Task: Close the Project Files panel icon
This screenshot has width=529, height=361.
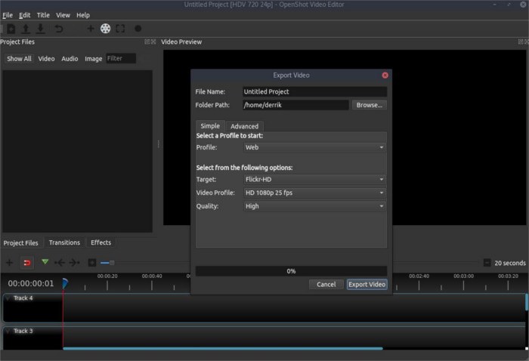Action: coord(153,42)
